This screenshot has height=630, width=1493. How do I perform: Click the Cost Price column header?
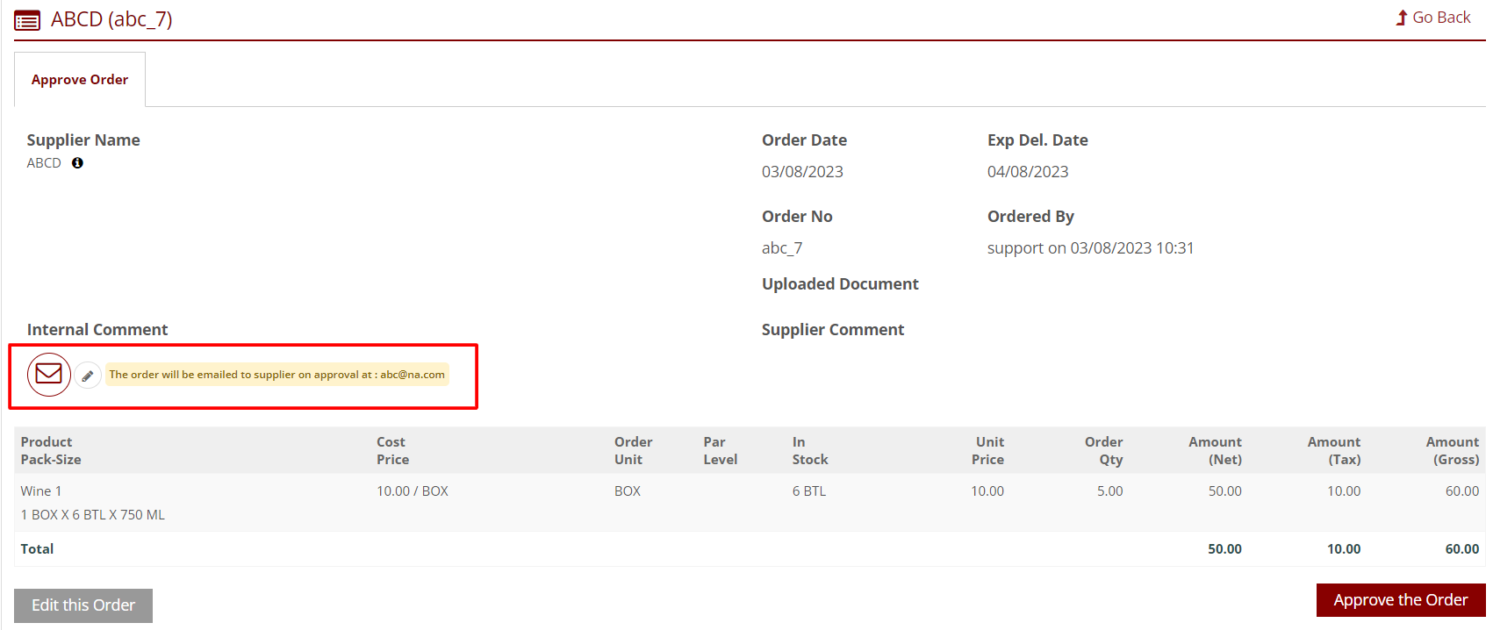(392, 451)
